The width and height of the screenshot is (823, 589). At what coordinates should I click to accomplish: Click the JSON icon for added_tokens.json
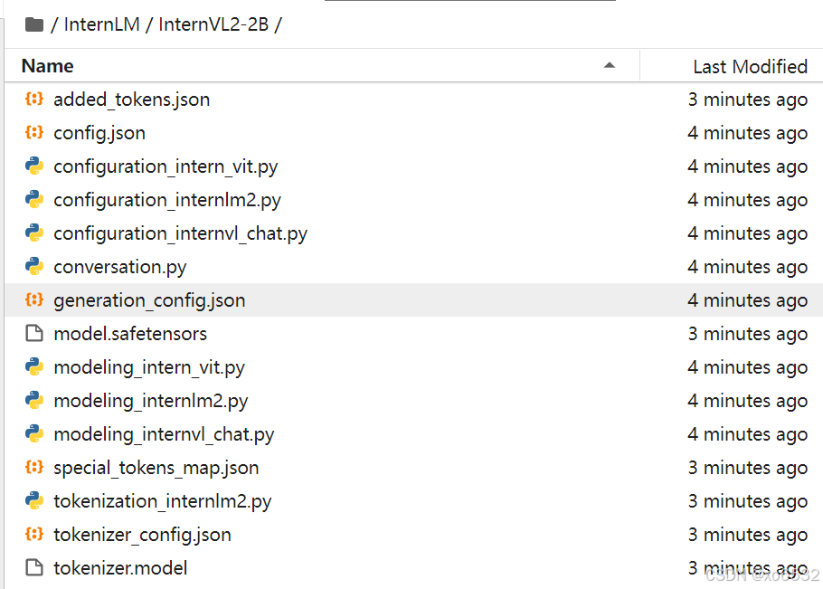point(34,99)
